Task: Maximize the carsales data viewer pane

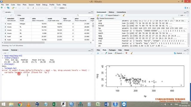Action: click(92, 12)
